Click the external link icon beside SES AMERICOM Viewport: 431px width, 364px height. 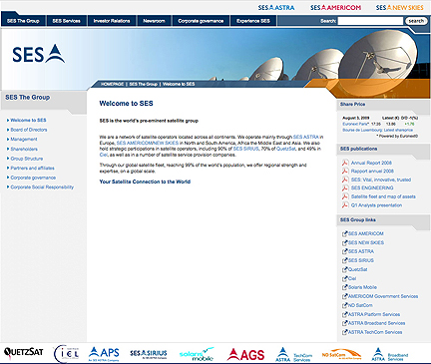click(345, 233)
